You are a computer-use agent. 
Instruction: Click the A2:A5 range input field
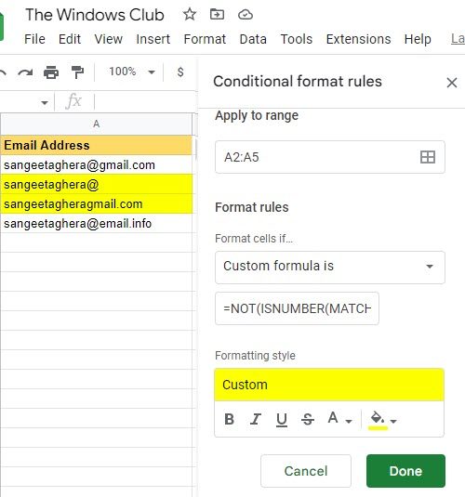(330, 157)
